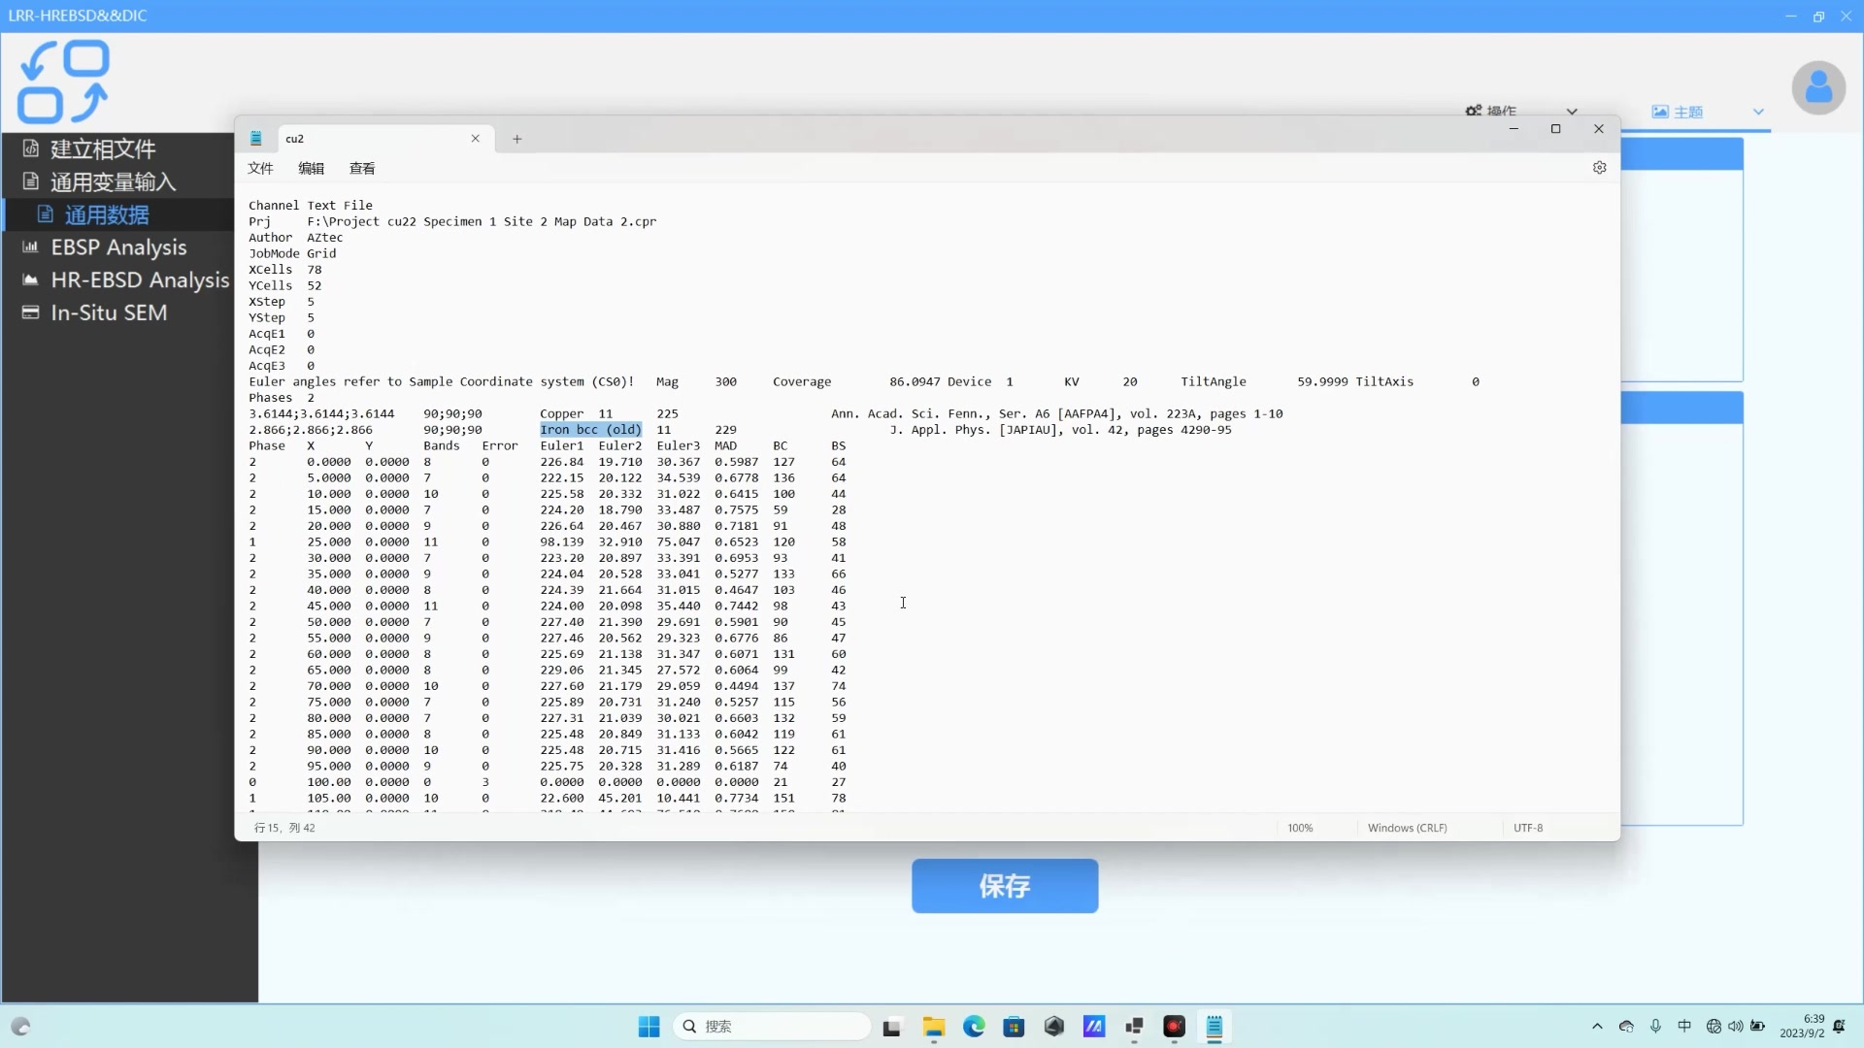Expand the 操作 operations dropdown arrow

point(1571,111)
